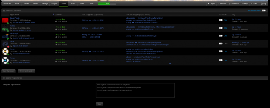The height and width of the screenshot is (108, 270).
Task: Open the Dashboard tab
Action: pyautogui.click(x=7, y=4)
